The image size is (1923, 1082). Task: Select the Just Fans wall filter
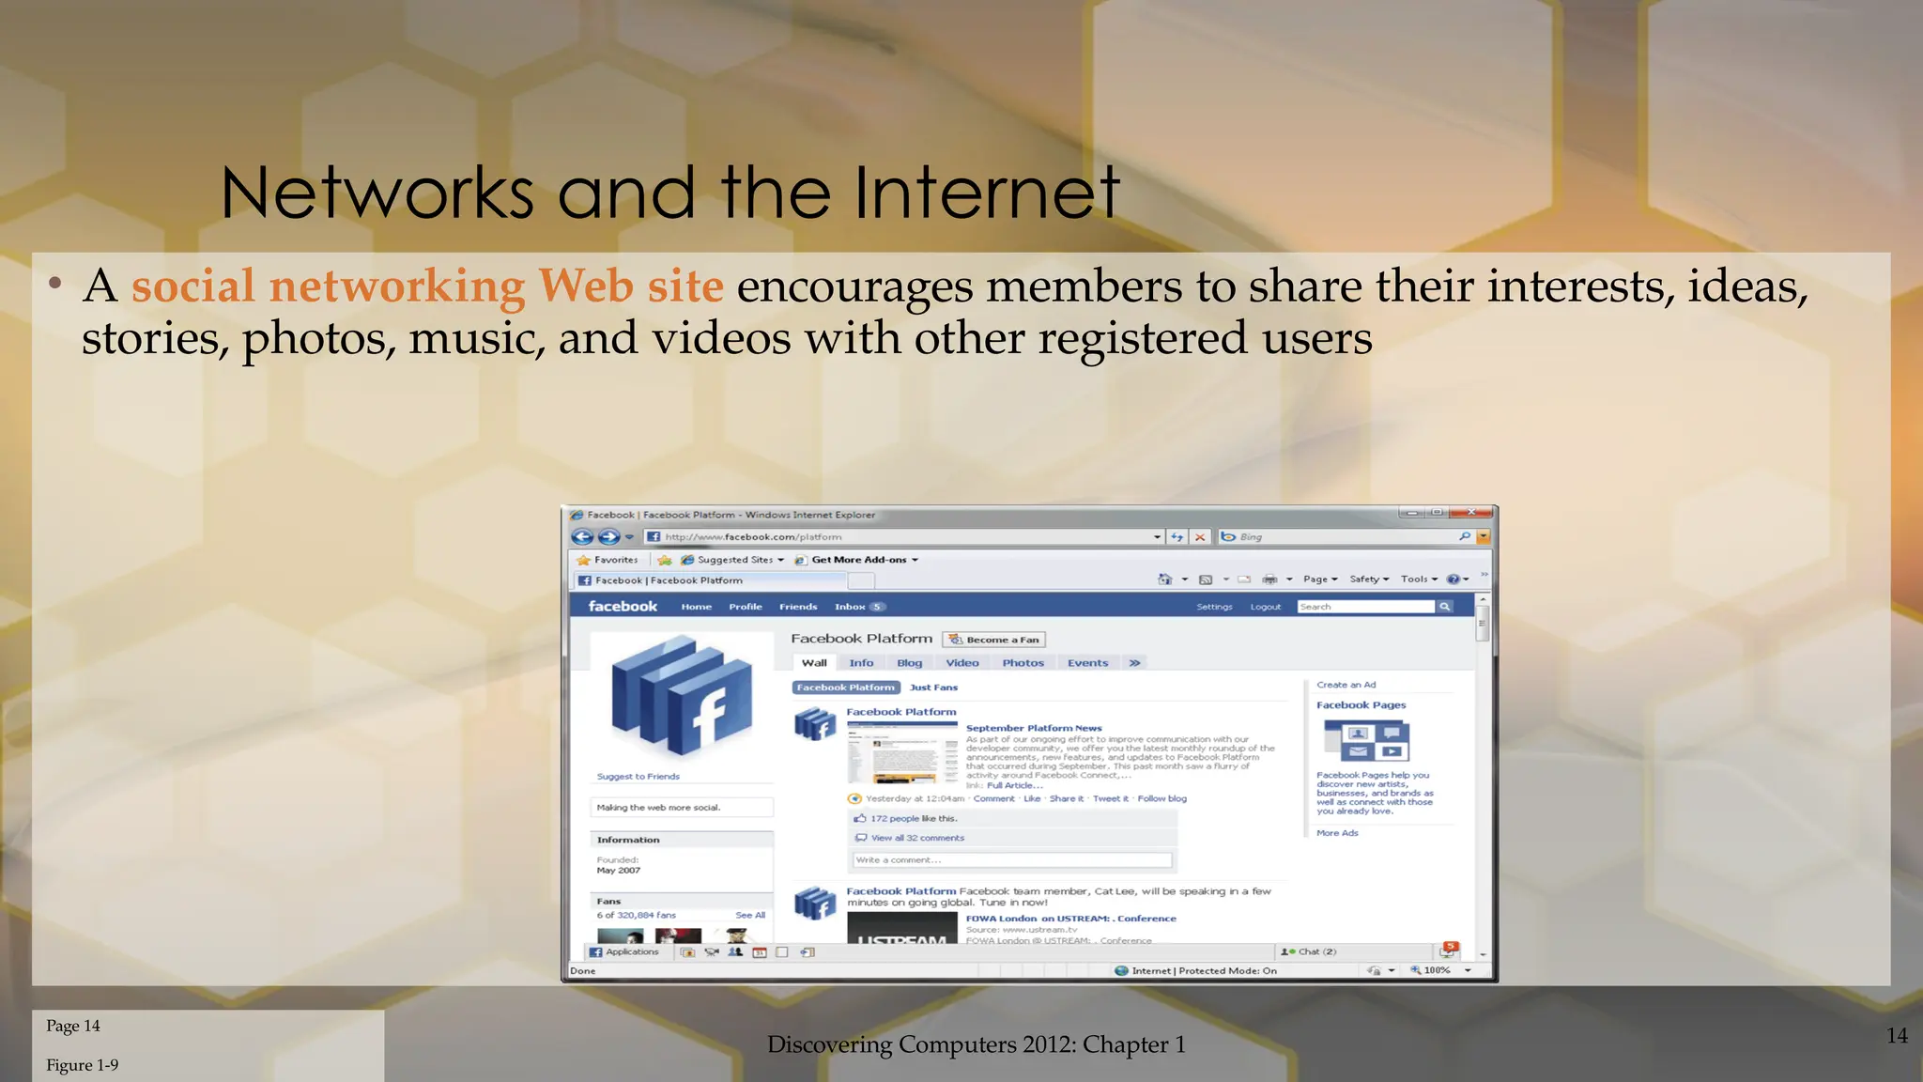(933, 688)
